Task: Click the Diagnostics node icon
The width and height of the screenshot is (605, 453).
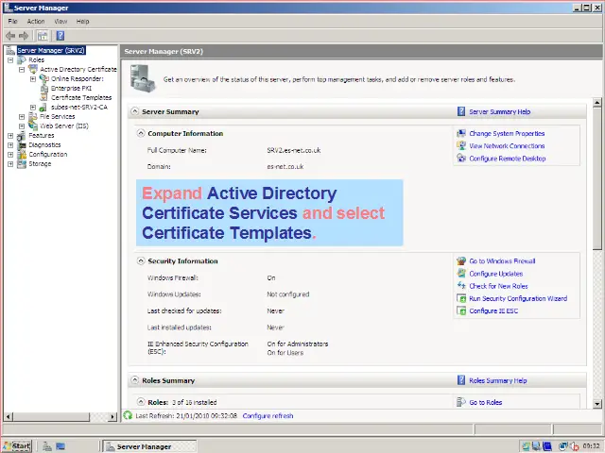Action: (22, 144)
